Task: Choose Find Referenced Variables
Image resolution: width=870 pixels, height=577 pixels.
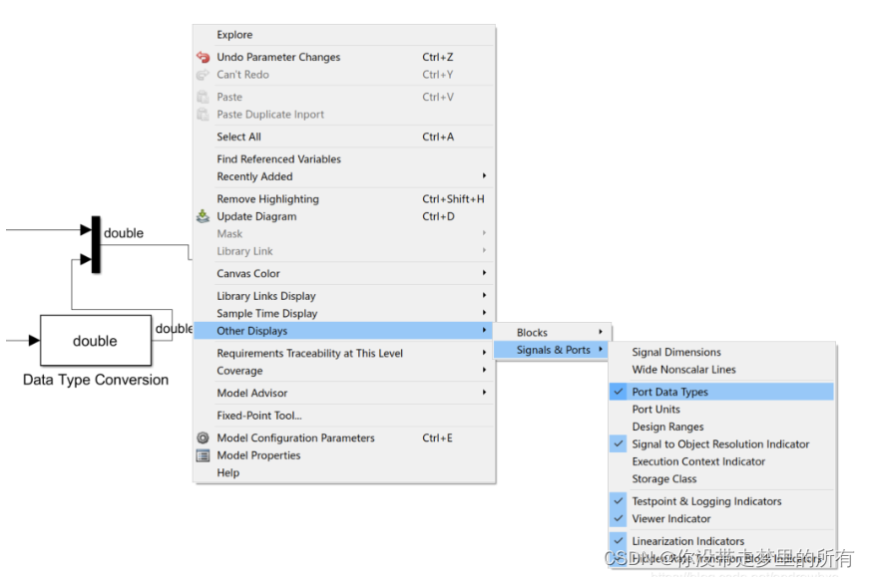Action: pos(344,159)
